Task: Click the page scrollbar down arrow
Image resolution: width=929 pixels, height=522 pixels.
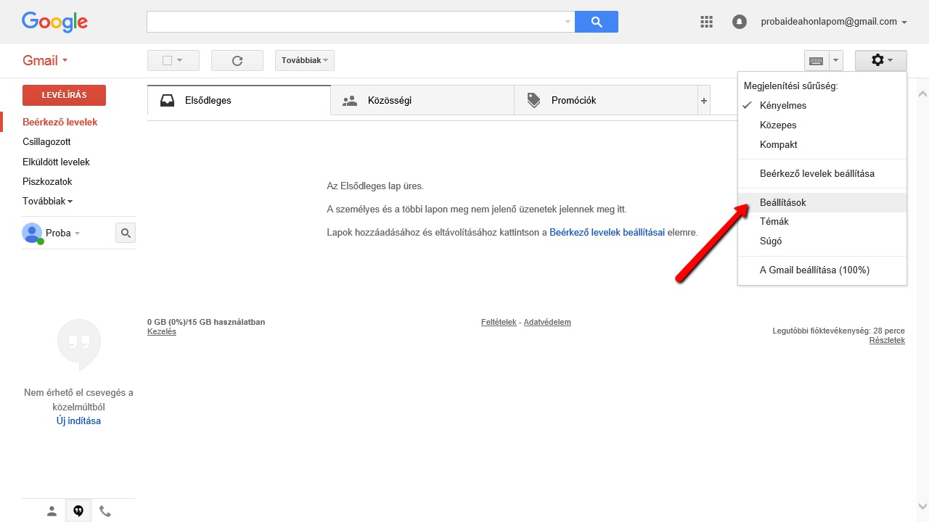Action: 922,506
